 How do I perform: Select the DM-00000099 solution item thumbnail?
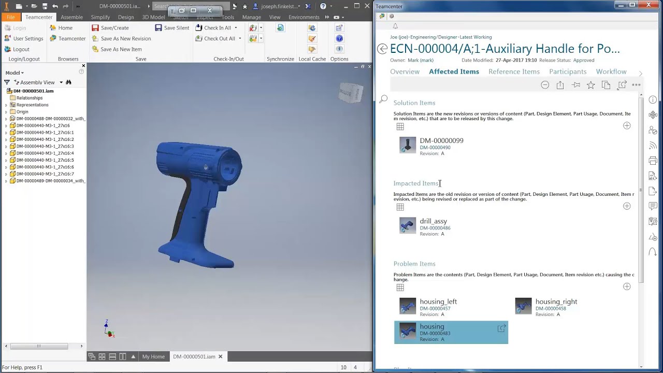click(x=408, y=145)
